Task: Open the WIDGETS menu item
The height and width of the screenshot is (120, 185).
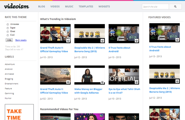Action: pos(104,6)
